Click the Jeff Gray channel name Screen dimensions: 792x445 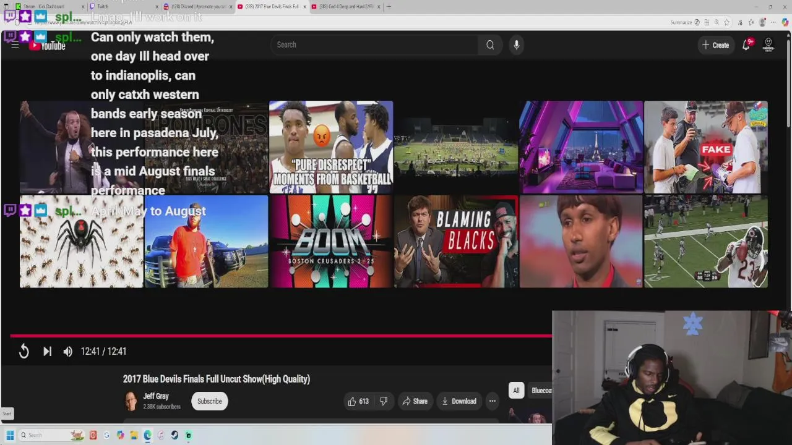tap(156, 396)
